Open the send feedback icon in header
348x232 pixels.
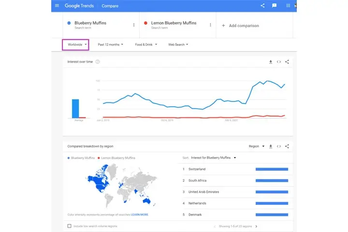[275, 6]
